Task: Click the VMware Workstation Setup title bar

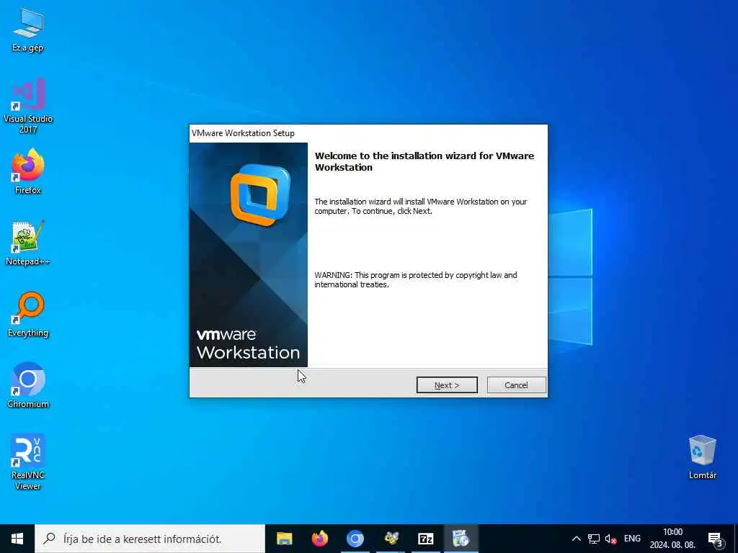Action: click(368, 133)
